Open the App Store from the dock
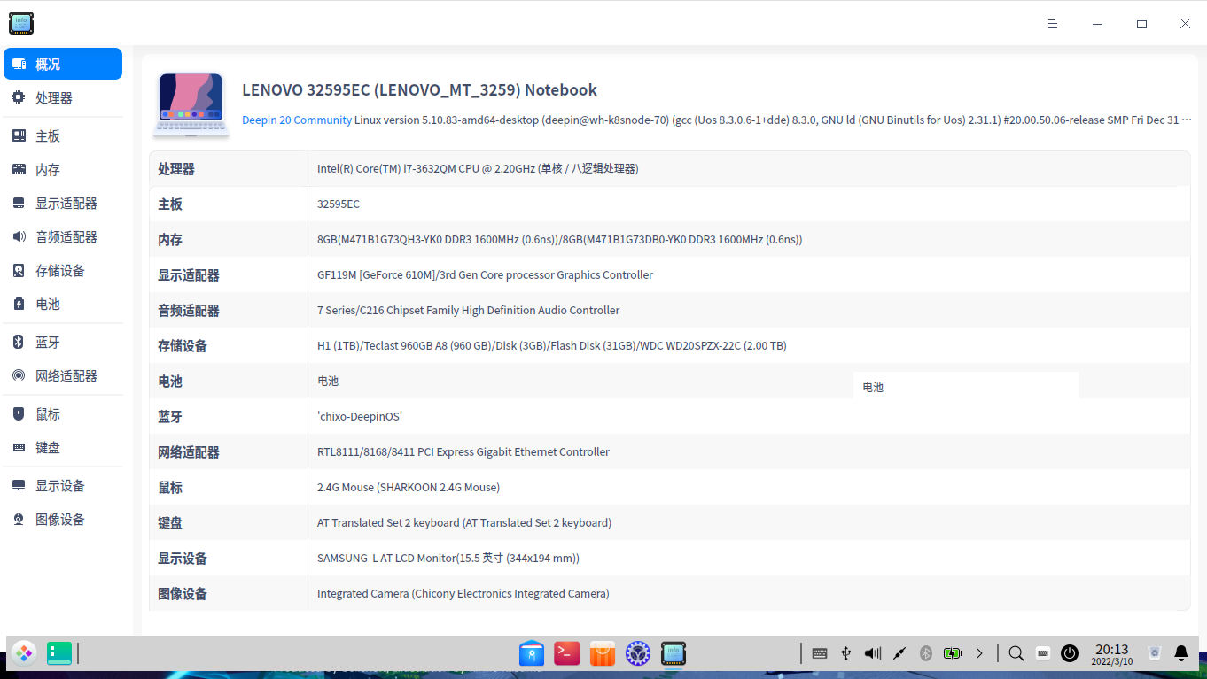The width and height of the screenshot is (1207, 679). point(603,653)
